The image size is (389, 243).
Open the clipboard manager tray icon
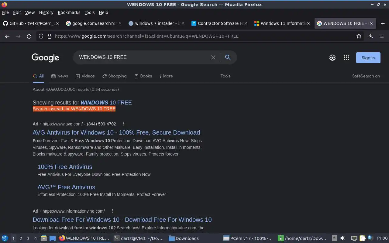[362, 238]
